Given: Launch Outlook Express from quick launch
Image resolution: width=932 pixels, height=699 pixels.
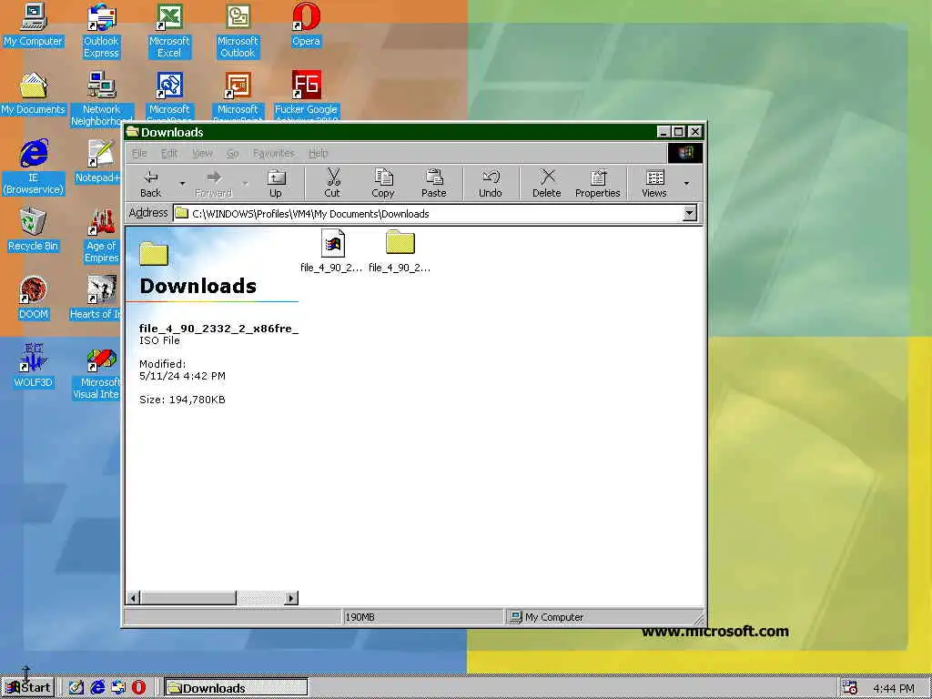Looking at the screenshot, I should [118, 688].
